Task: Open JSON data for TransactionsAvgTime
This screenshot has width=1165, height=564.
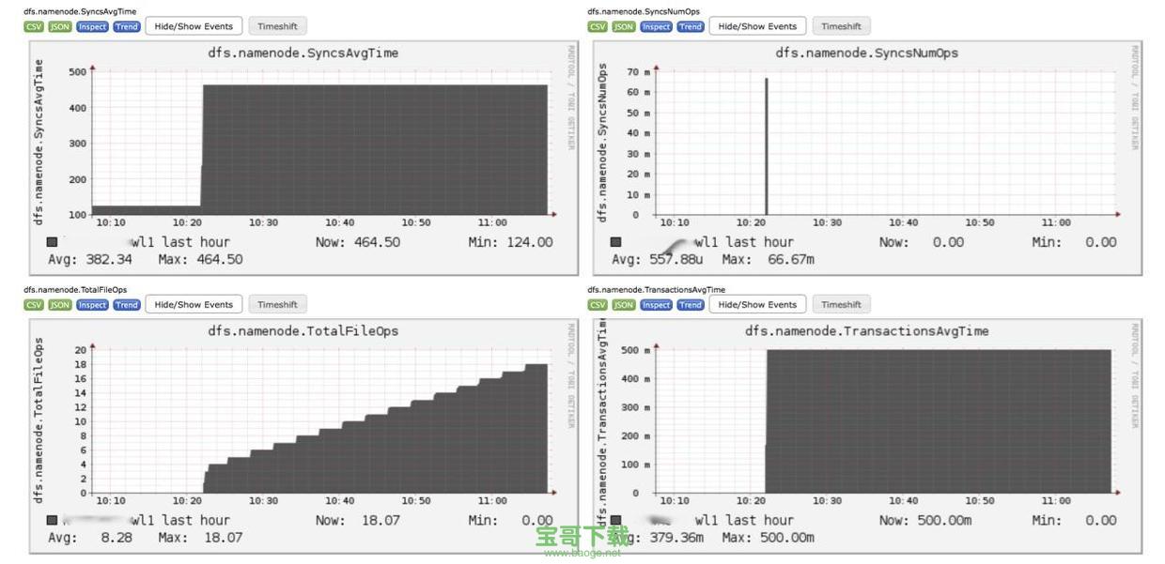Action: pyautogui.click(x=622, y=304)
